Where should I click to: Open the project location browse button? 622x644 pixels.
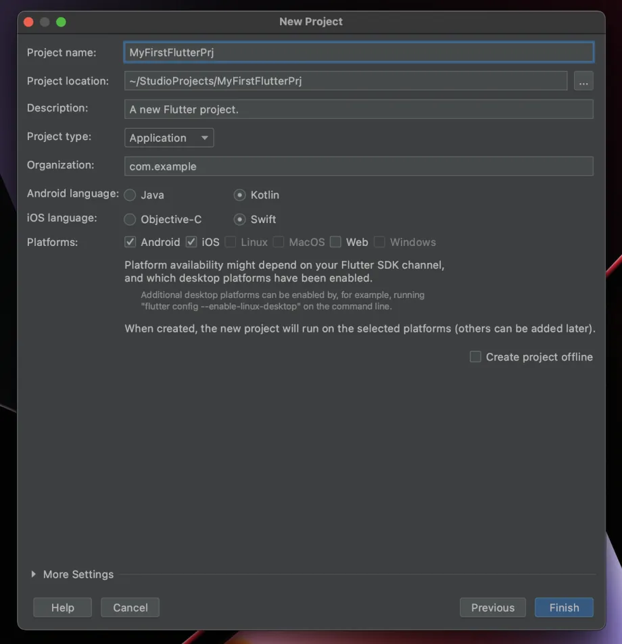pyautogui.click(x=583, y=81)
